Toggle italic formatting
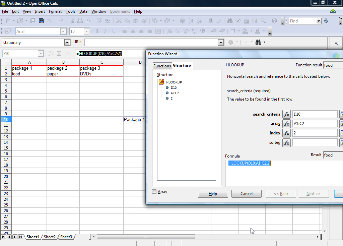 [105, 31]
